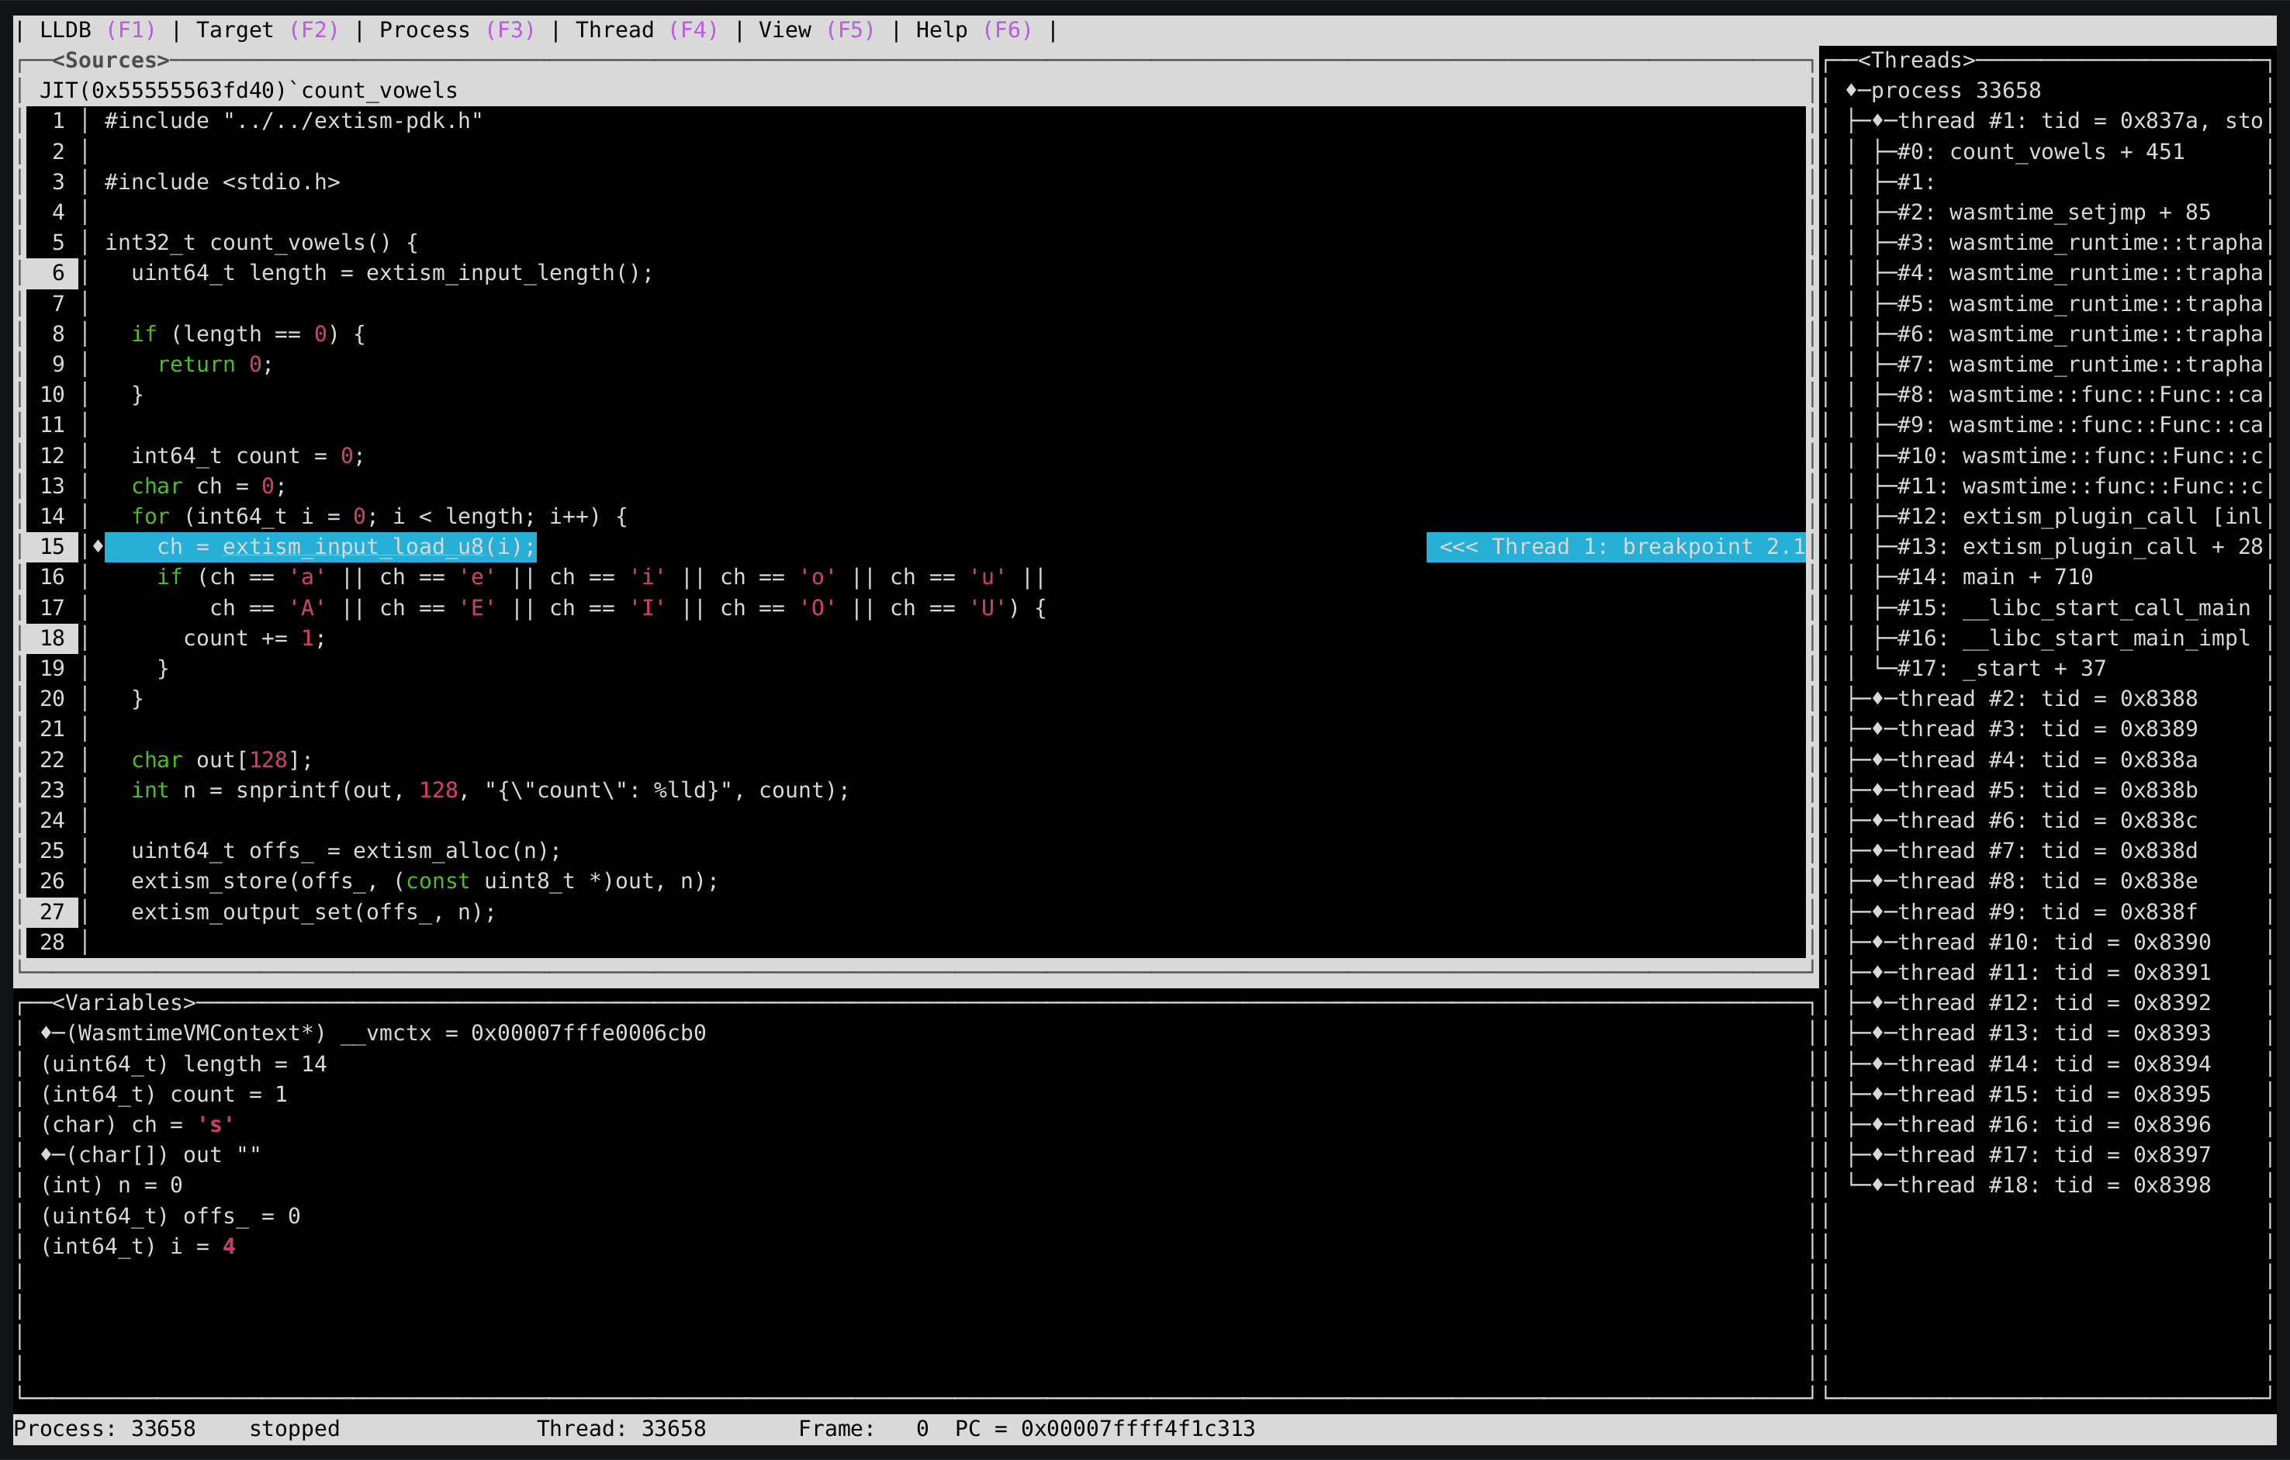Toggle breakpoint on line 22
Image resolution: width=2290 pixels, height=1460 pixels.
click(57, 759)
